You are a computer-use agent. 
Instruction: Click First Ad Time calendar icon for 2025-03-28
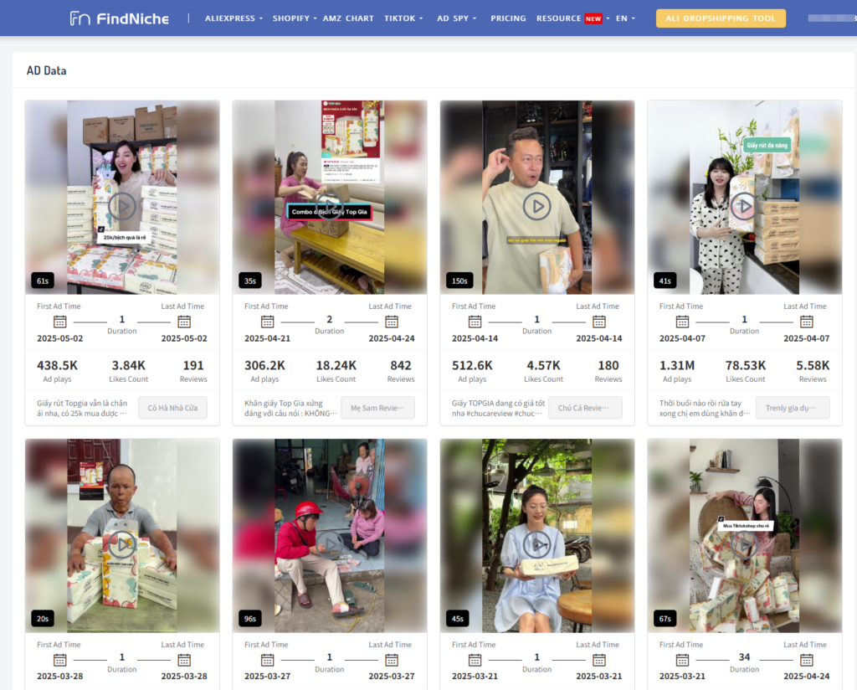(x=60, y=660)
